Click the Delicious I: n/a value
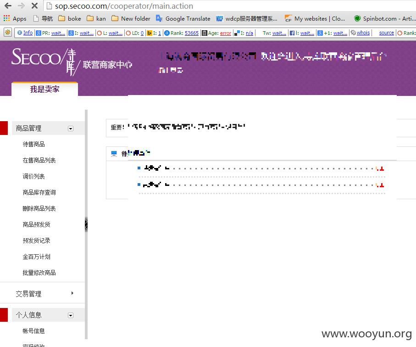The width and height of the screenshot is (416, 347). click(250, 33)
